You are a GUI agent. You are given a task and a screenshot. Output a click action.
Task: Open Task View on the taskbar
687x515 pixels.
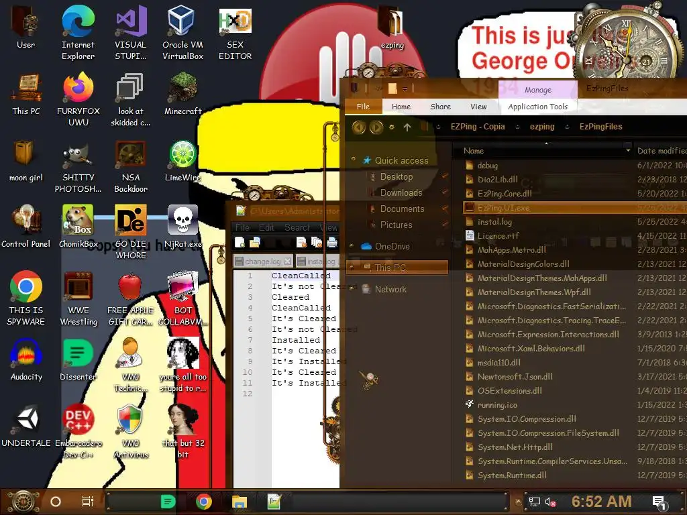(x=88, y=502)
